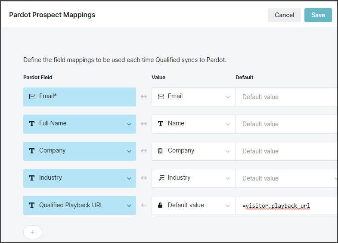The image size is (338, 243).
Task: Click the 'Define the field mappings' description text
Action: 125,60
